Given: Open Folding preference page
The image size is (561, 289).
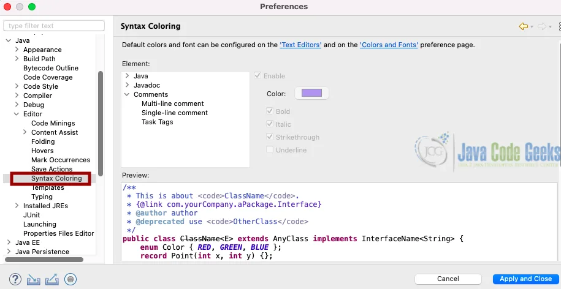Looking at the screenshot, I should coord(43,141).
